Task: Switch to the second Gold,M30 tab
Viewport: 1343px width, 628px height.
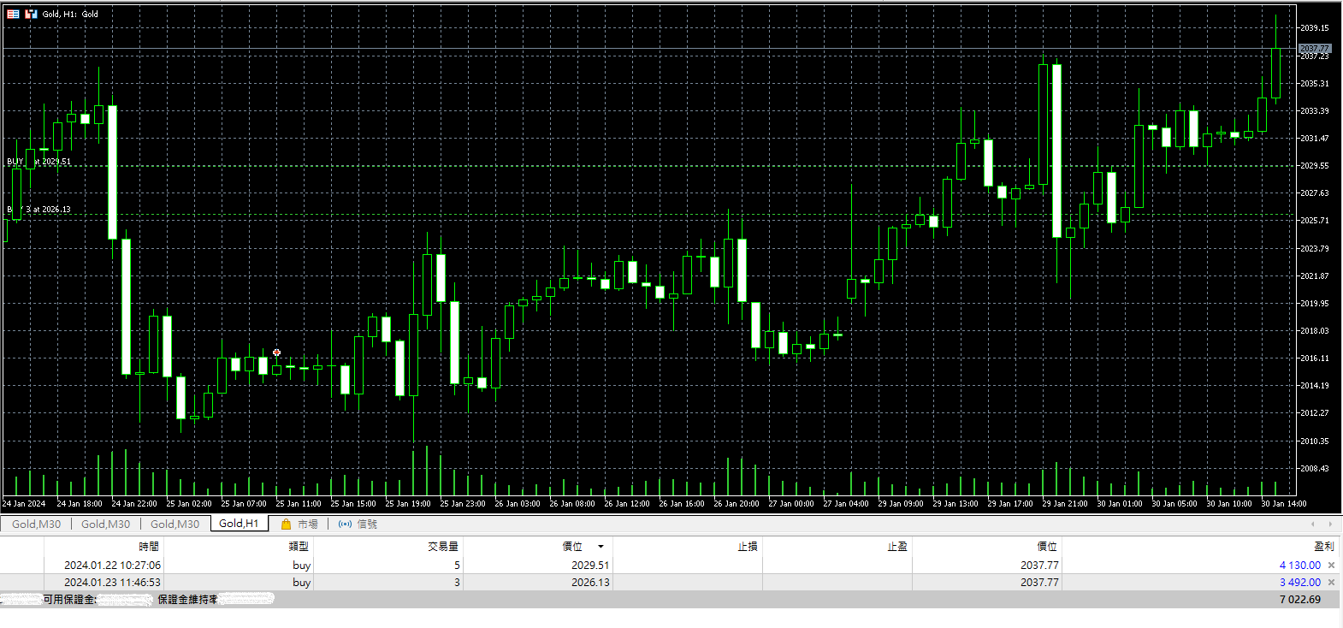Action: pyautogui.click(x=105, y=524)
